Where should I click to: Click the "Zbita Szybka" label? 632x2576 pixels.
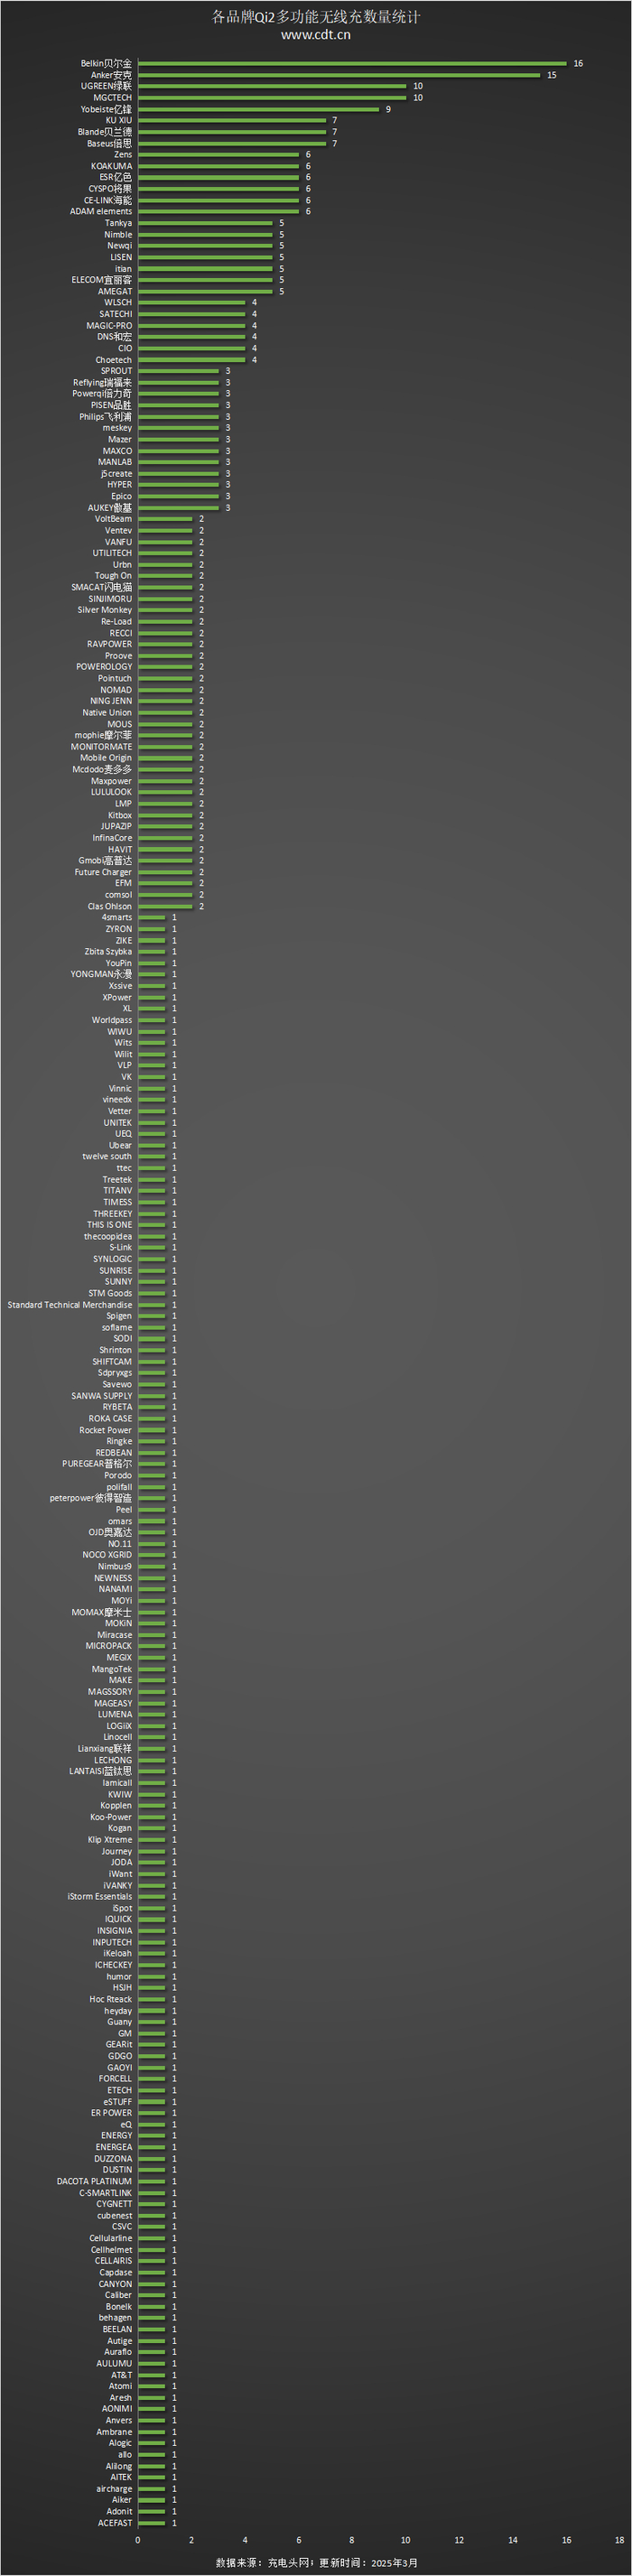click(x=108, y=952)
